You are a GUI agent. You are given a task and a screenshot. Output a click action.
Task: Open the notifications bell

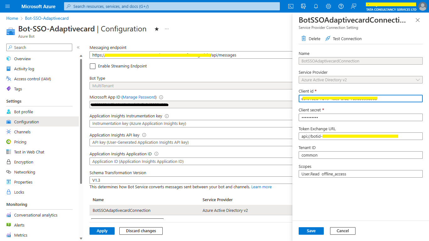pyautogui.click(x=316, y=6)
